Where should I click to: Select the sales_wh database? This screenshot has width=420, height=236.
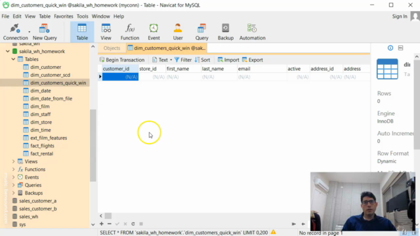[28, 216]
